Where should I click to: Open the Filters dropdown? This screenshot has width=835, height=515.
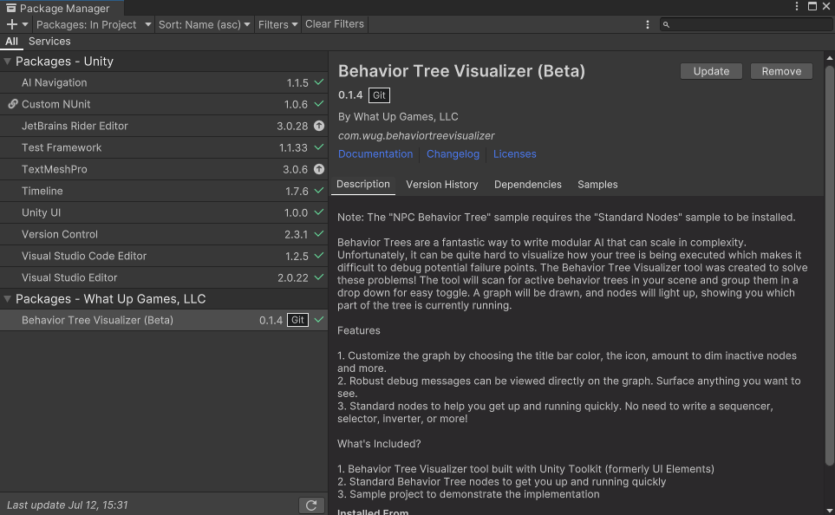click(x=277, y=24)
